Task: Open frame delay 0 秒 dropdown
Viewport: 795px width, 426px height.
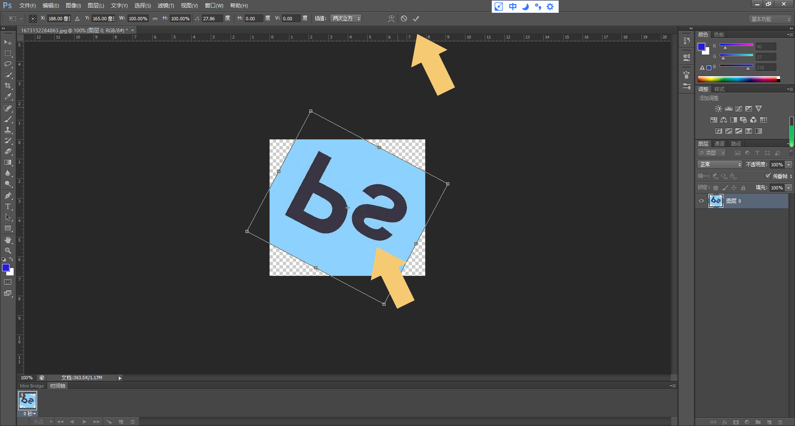Action: [30, 414]
